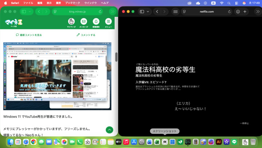Click 最新コメントを見る link
This screenshot has height=148, width=262.
click(x=29, y=35)
